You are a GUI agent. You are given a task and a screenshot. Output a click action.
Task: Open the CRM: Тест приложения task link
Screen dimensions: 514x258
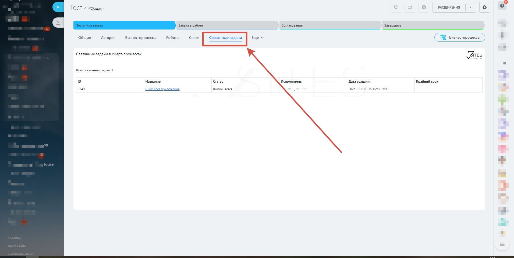162,89
